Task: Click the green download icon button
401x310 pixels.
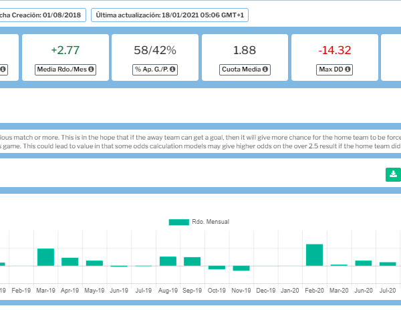Action: pos(393,174)
